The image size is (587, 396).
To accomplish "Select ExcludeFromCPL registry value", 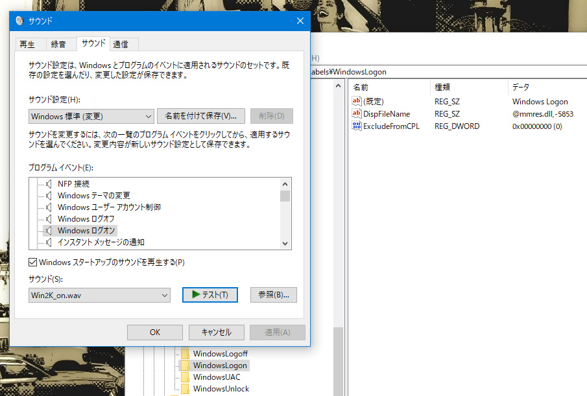I will tap(391, 126).
